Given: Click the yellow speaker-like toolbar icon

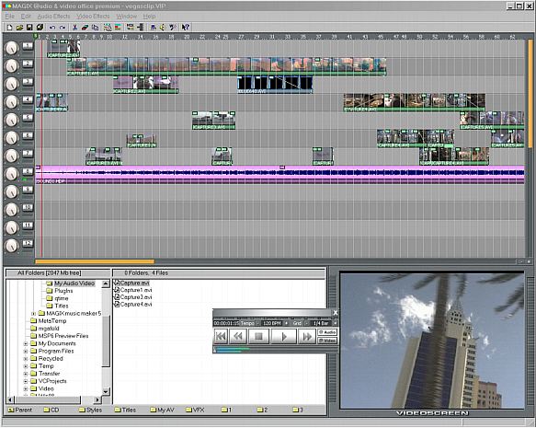Looking at the screenshot, I should tap(163, 28).
